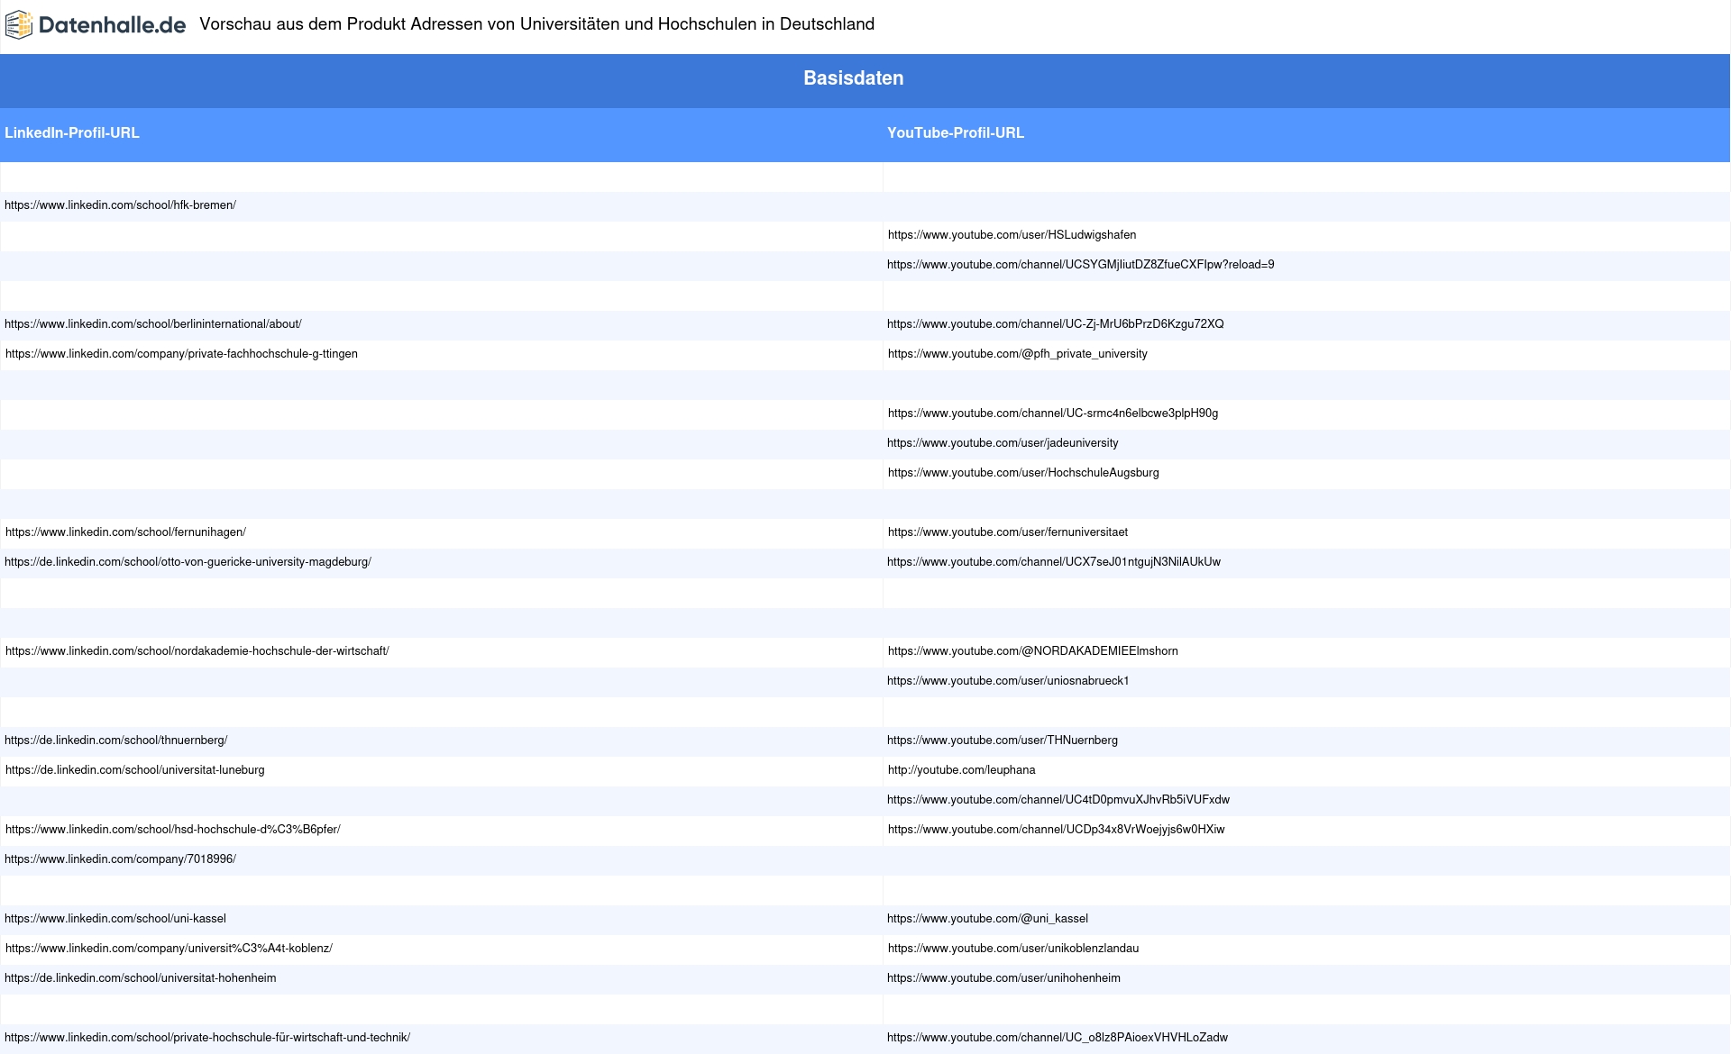Select the YouTube-Profil-URL column header
Viewport: 1731px width, 1054px height.
(955, 133)
